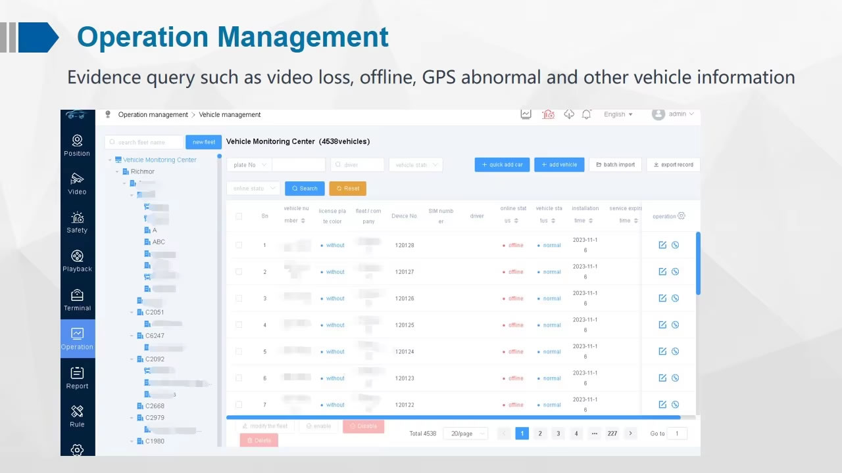This screenshot has width=842, height=473.
Task: Click Vehicle management breadcrumb
Action: pyautogui.click(x=230, y=114)
